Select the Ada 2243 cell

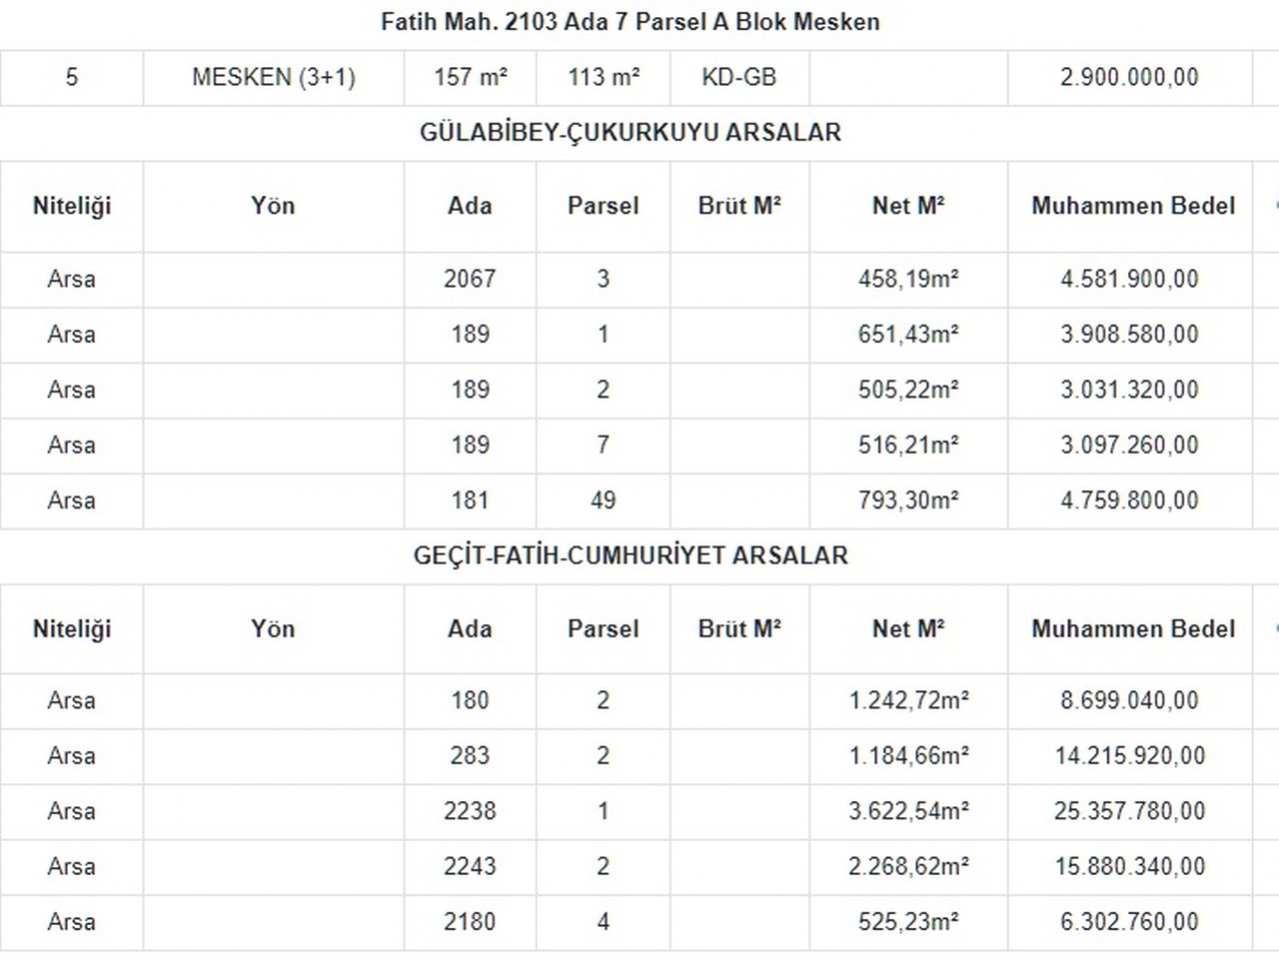pos(470,867)
